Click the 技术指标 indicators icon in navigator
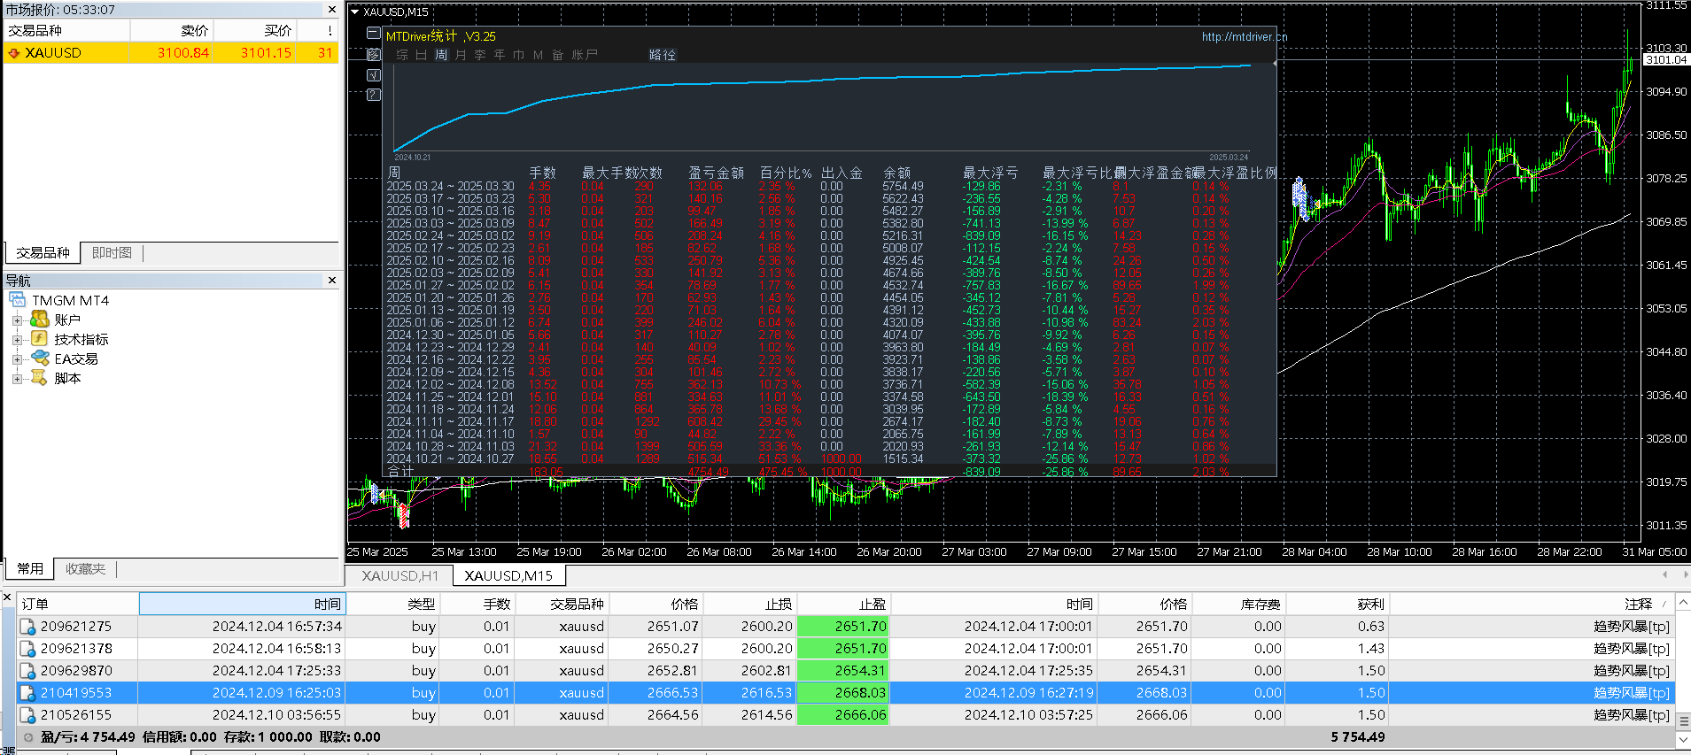Image resolution: width=1691 pixels, height=755 pixels. (40, 339)
